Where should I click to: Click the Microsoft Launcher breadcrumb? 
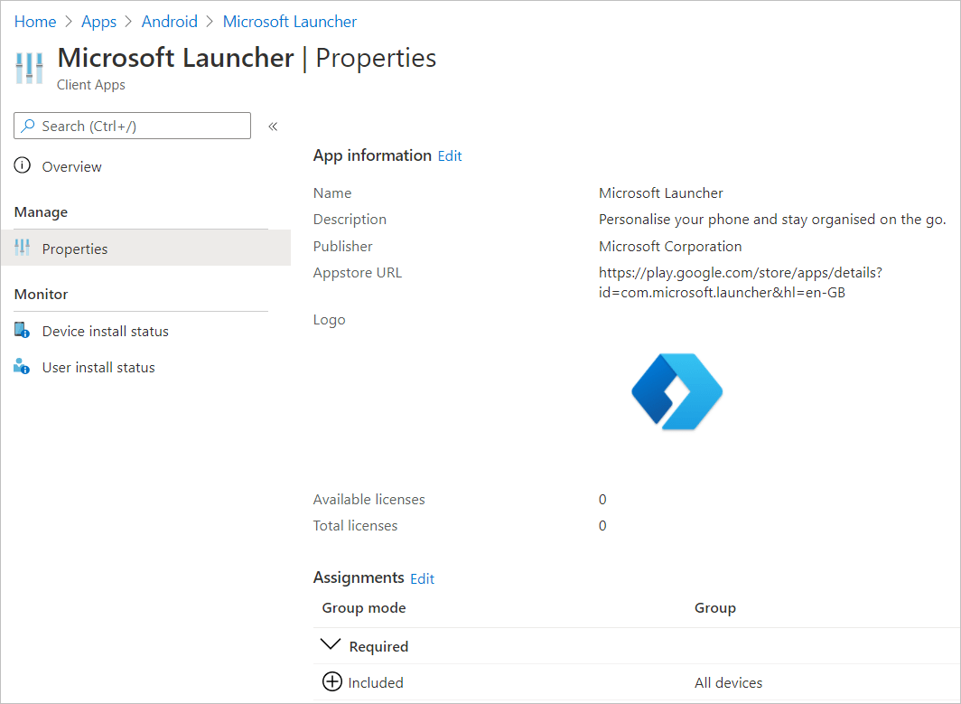tap(289, 22)
